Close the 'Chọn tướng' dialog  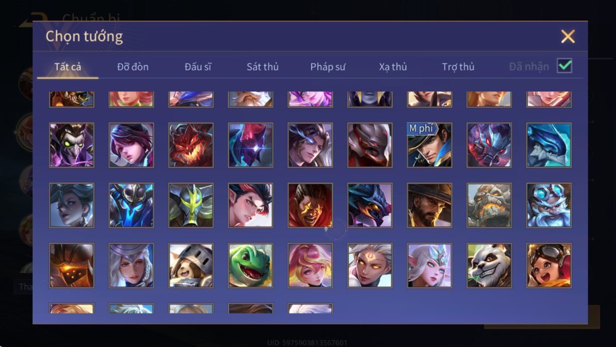[x=568, y=36]
